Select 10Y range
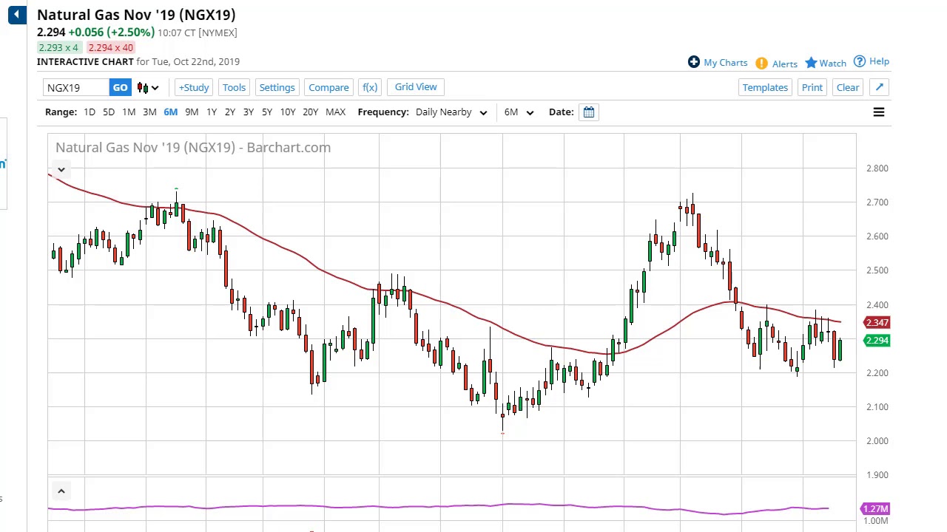Viewport: 947px width, 532px height. (288, 112)
